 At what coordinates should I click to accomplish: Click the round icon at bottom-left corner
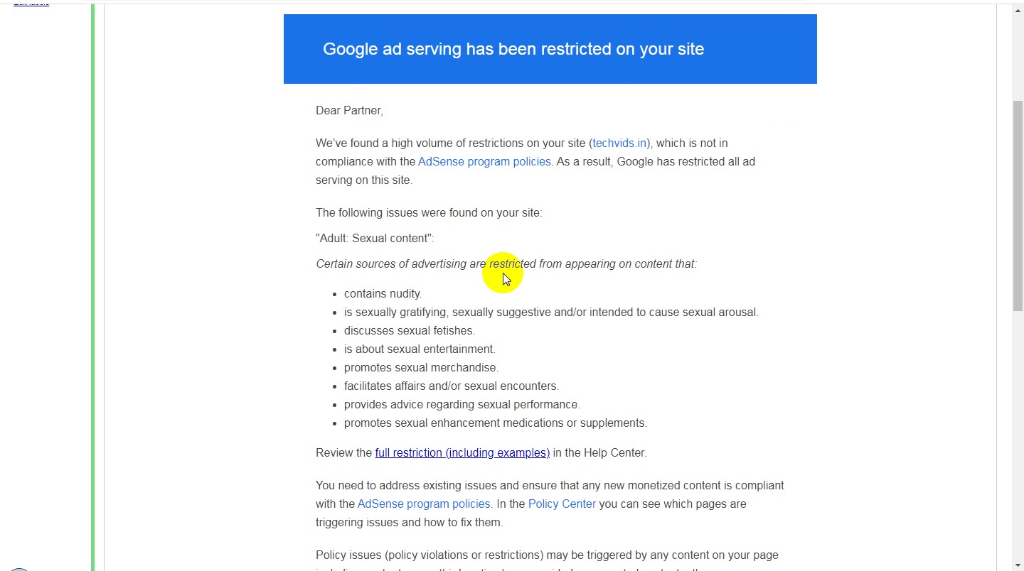18,569
